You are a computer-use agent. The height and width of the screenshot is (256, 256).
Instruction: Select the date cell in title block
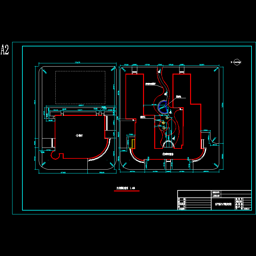[x=247, y=209]
